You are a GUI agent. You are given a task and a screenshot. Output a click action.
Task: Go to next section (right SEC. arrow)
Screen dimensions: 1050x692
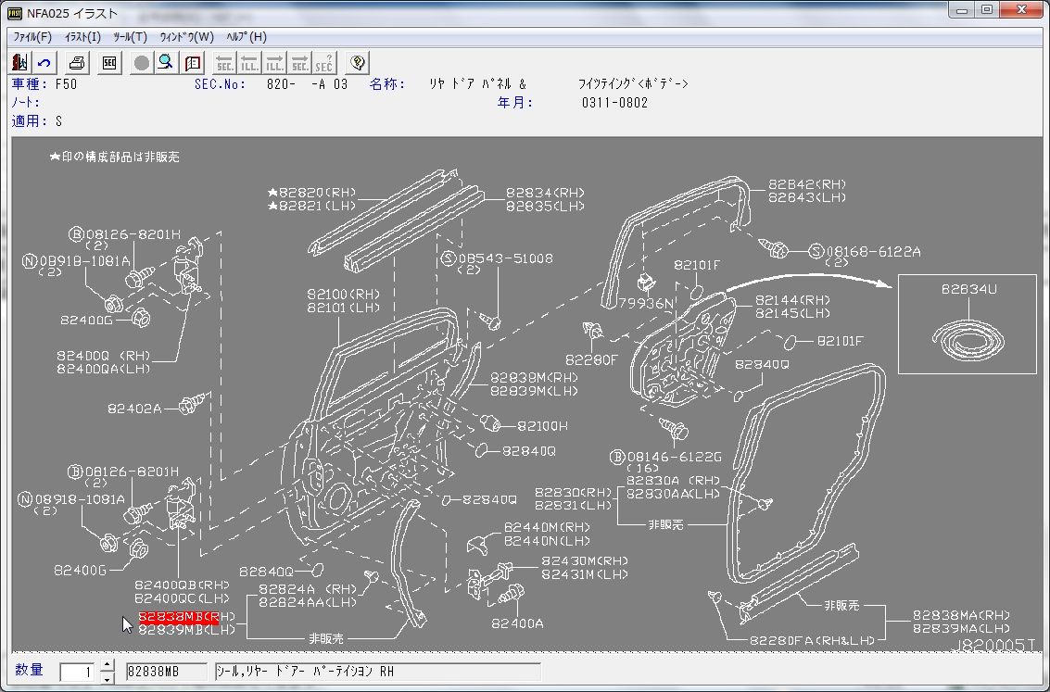tap(300, 63)
